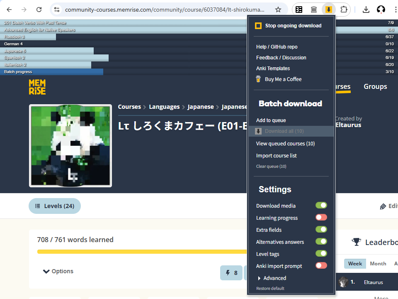398x299 pixels.
Task: Open the Help / GitHub repo link
Action: pyautogui.click(x=277, y=47)
